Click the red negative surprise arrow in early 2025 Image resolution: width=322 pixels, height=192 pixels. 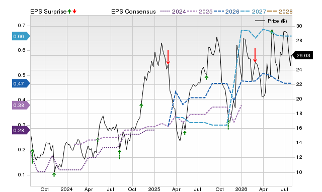click(x=168, y=57)
